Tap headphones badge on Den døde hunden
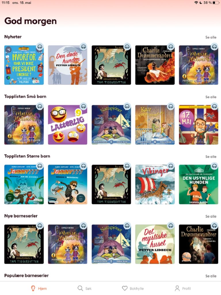The width and height of the screenshot is (221, 295). [x=83, y=47]
